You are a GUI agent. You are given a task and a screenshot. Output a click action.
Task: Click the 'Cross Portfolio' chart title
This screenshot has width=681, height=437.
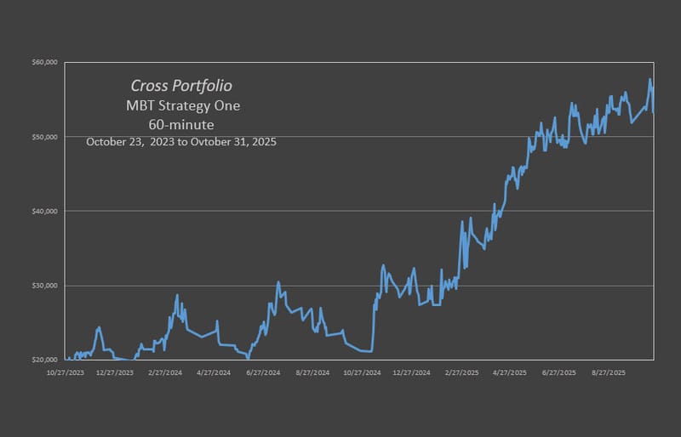point(181,86)
